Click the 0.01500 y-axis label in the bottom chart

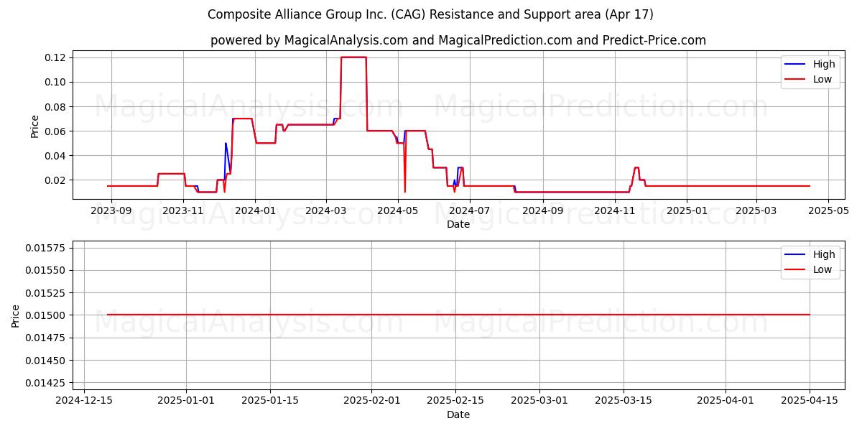[46, 315]
